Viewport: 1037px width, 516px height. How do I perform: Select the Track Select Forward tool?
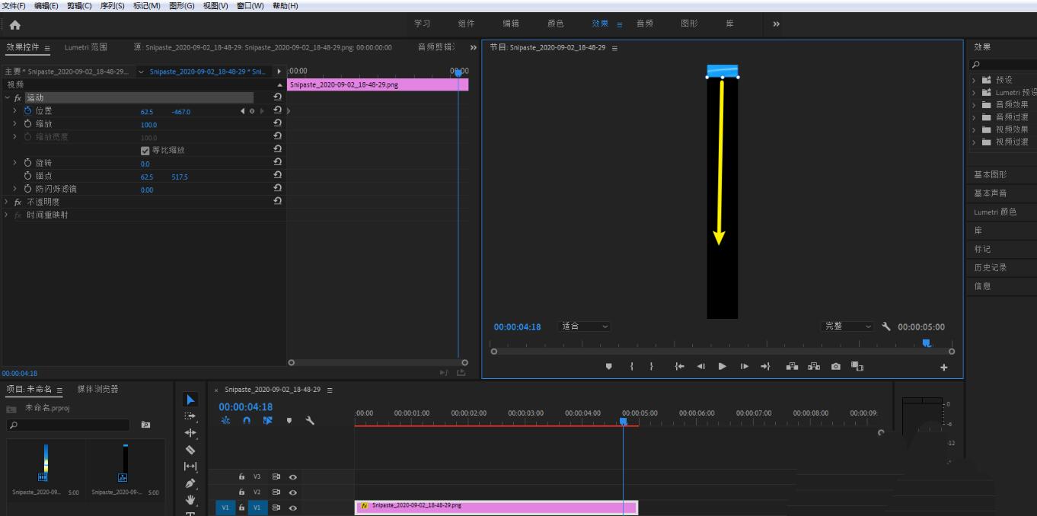click(190, 416)
